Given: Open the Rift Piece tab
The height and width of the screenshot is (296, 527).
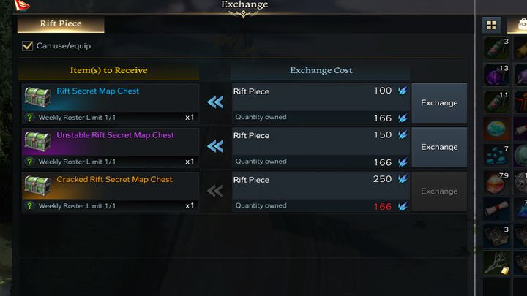Looking at the screenshot, I should [x=61, y=24].
